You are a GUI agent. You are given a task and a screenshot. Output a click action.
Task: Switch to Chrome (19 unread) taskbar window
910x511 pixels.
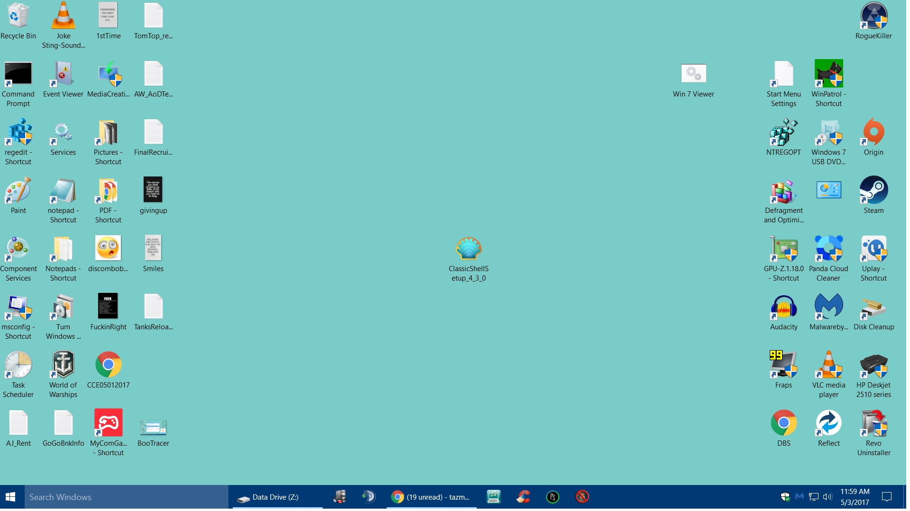431,497
